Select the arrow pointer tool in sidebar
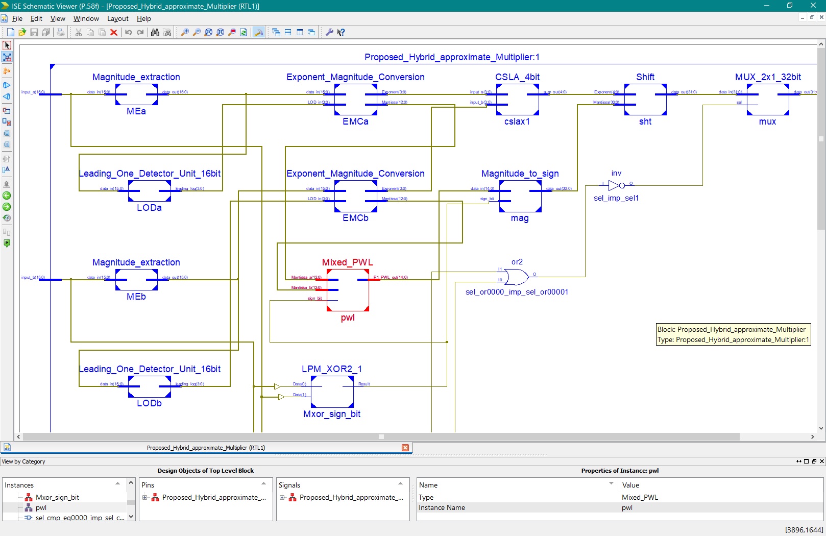The image size is (826, 536). click(7, 45)
